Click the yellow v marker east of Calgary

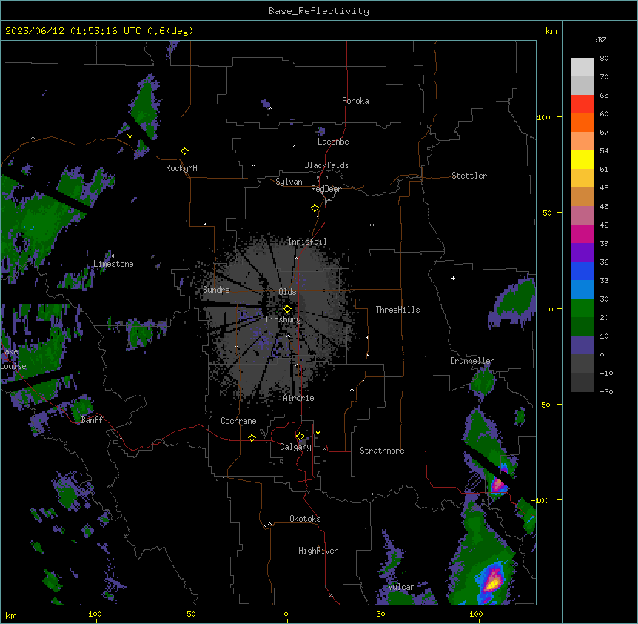(x=318, y=433)
